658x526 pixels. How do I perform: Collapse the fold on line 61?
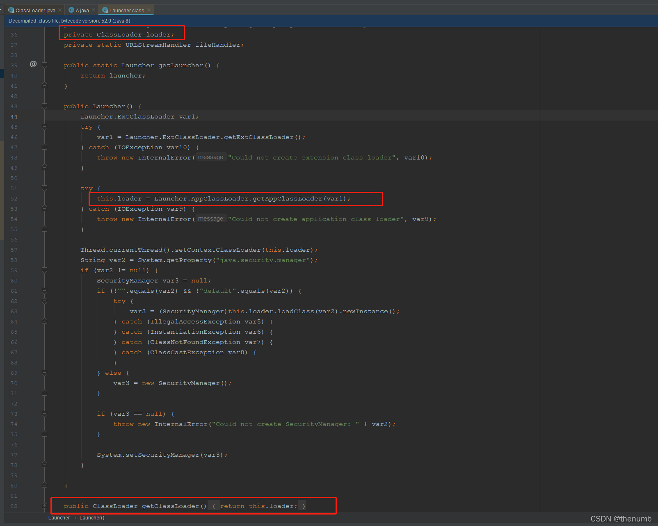click(x=44, y=291)
